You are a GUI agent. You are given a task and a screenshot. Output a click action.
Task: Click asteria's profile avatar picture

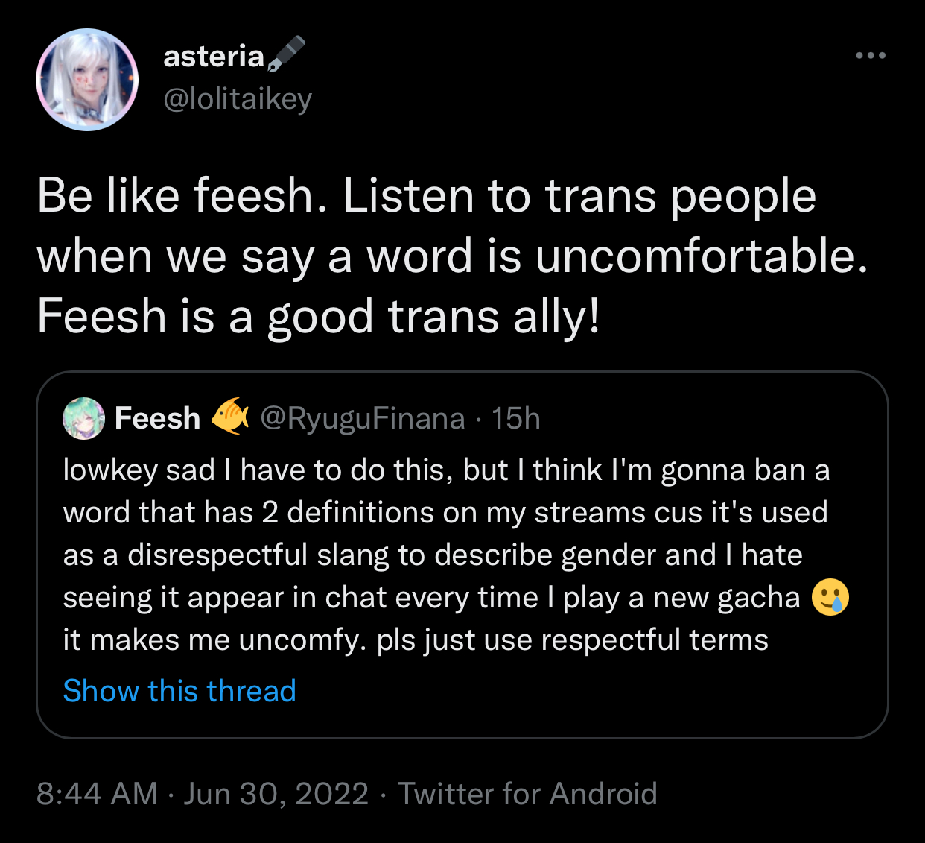click(x=87, y=80)
